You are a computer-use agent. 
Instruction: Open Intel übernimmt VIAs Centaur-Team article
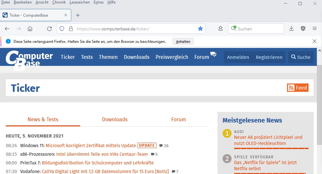coord(102,154)
